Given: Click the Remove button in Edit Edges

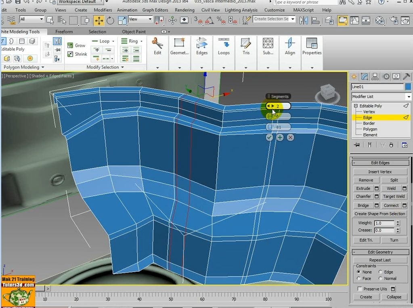Looking at the screenshot, I should coord(365,180).
